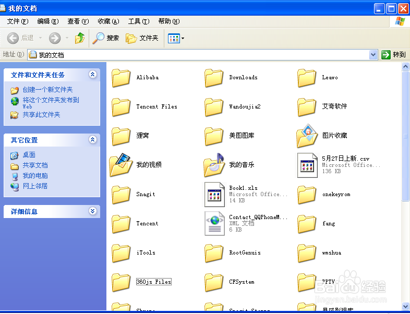Select the Leawo folder icon
This screenshot has height=314, width=410.
coord(306,78)
